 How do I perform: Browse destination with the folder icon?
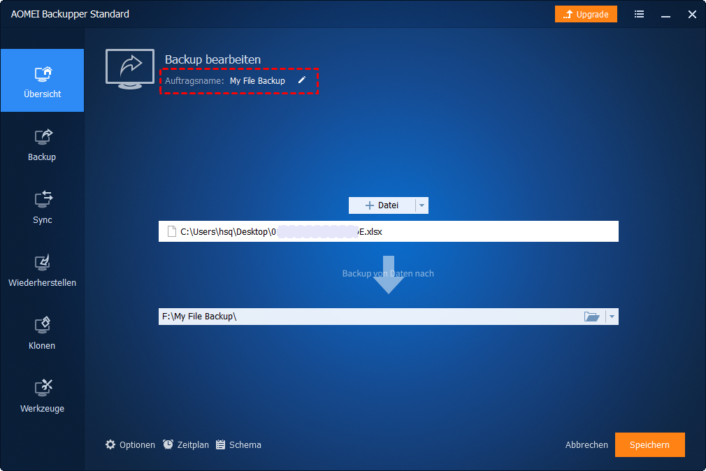coord(591,317)
